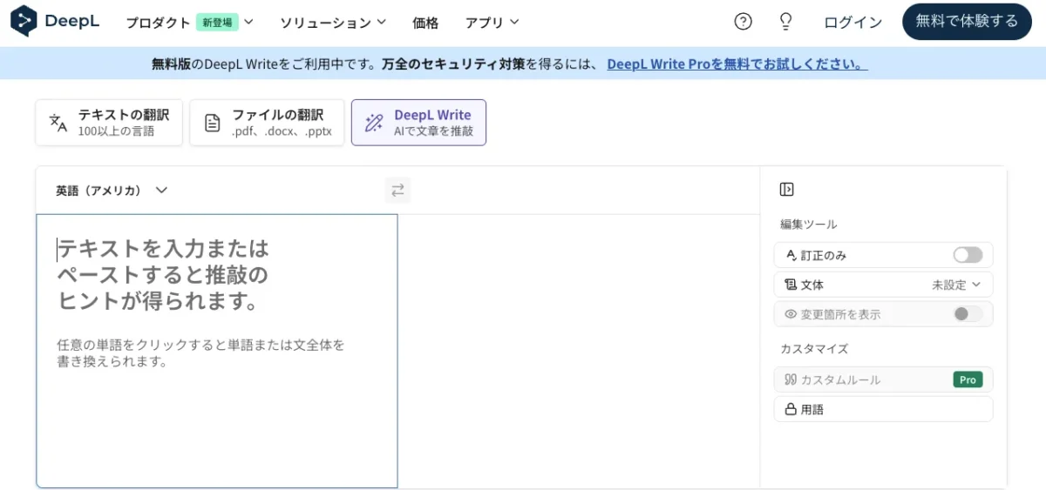
Task: Click the quote icon beside カスタムルール
Action: click(x=791, y=379)
